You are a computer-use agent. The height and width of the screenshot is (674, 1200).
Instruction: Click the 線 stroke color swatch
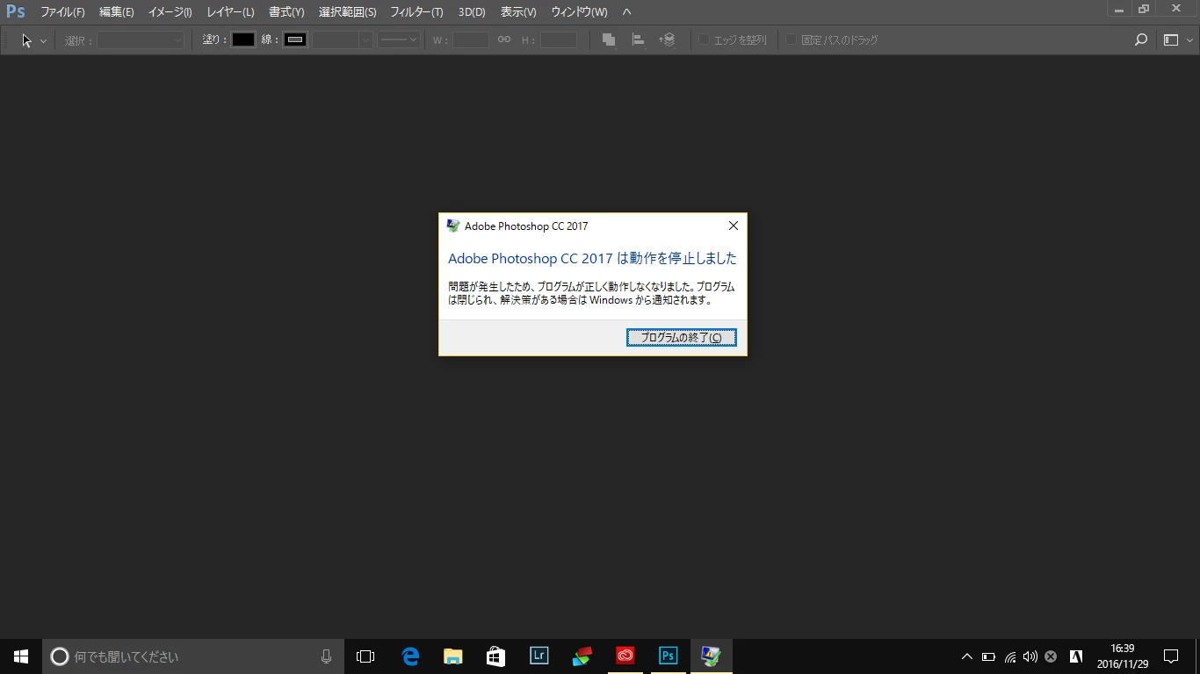coord(295,40)
